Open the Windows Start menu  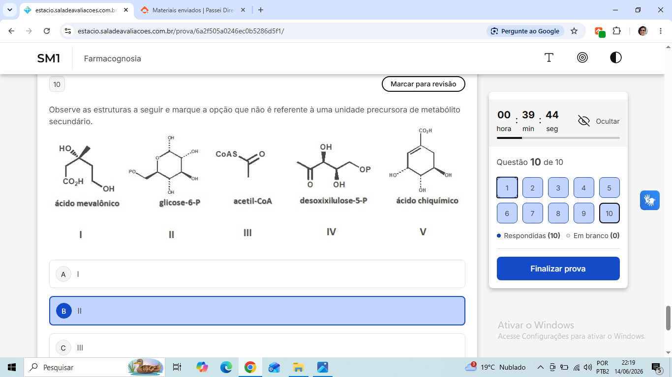(x=12, y=367)
